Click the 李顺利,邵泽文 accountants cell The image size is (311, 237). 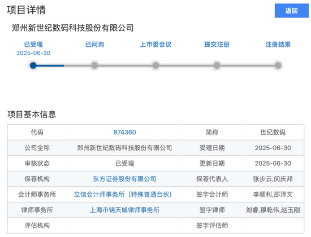coord(273,195)
